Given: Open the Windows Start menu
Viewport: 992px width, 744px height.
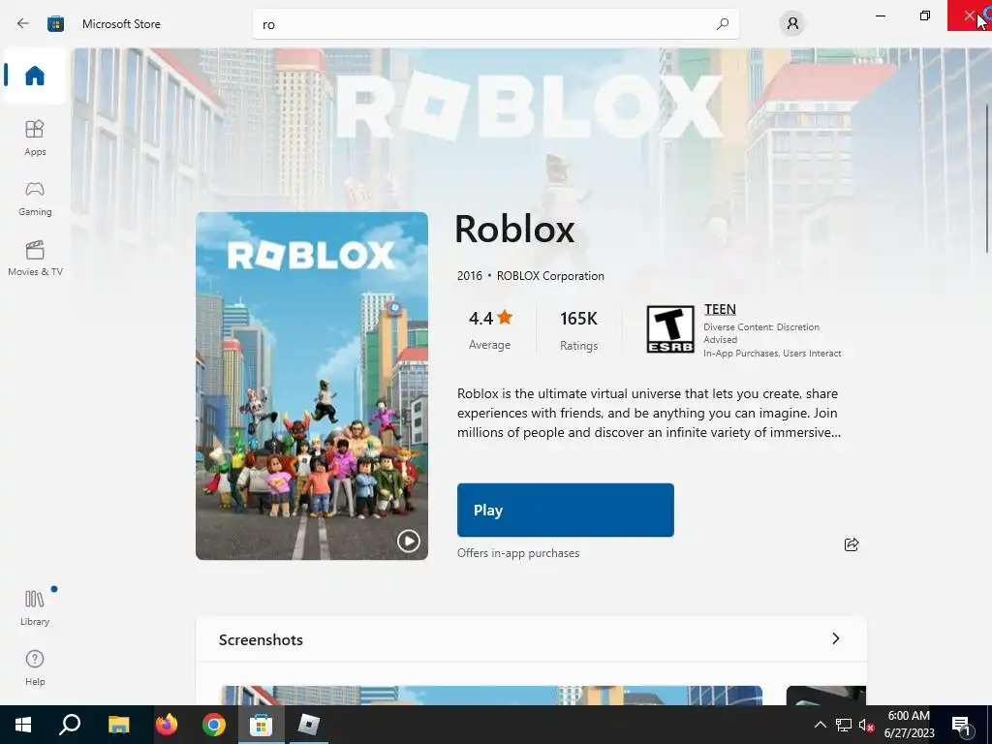Looking at the screenshot, I should [23, 725].
